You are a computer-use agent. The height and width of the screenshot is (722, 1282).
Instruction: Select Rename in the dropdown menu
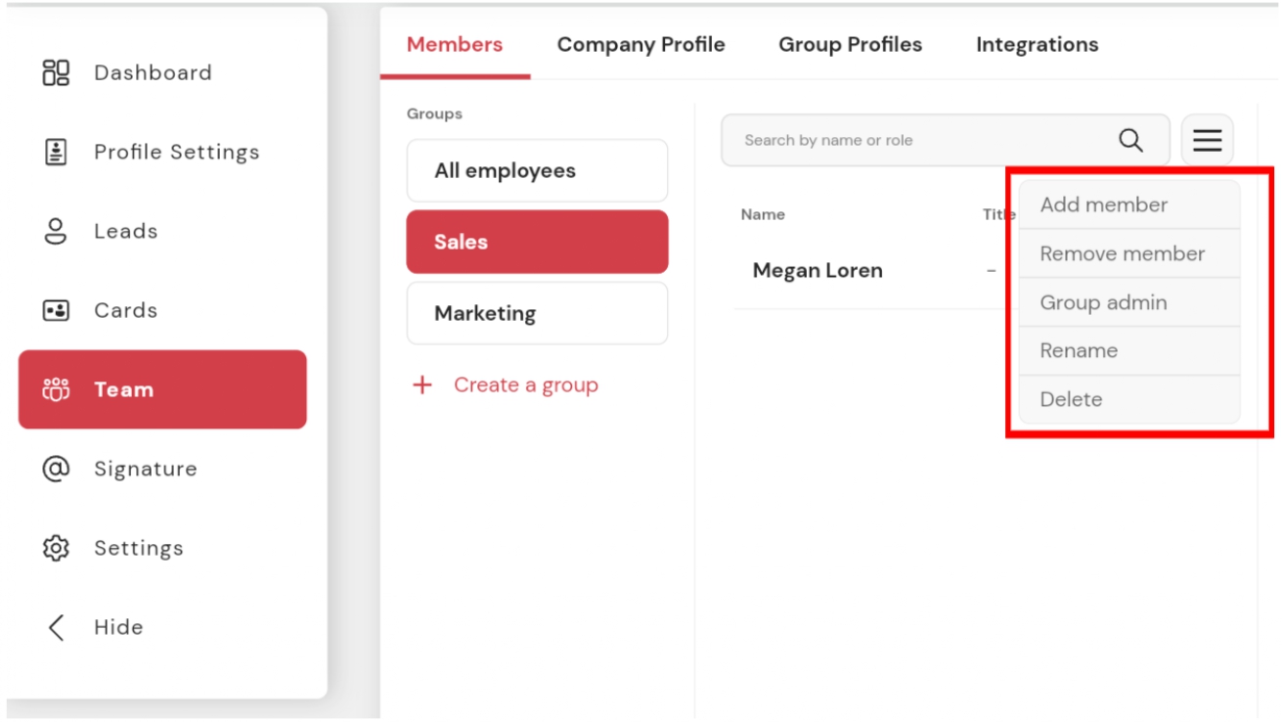click(x=1129, y=350)
